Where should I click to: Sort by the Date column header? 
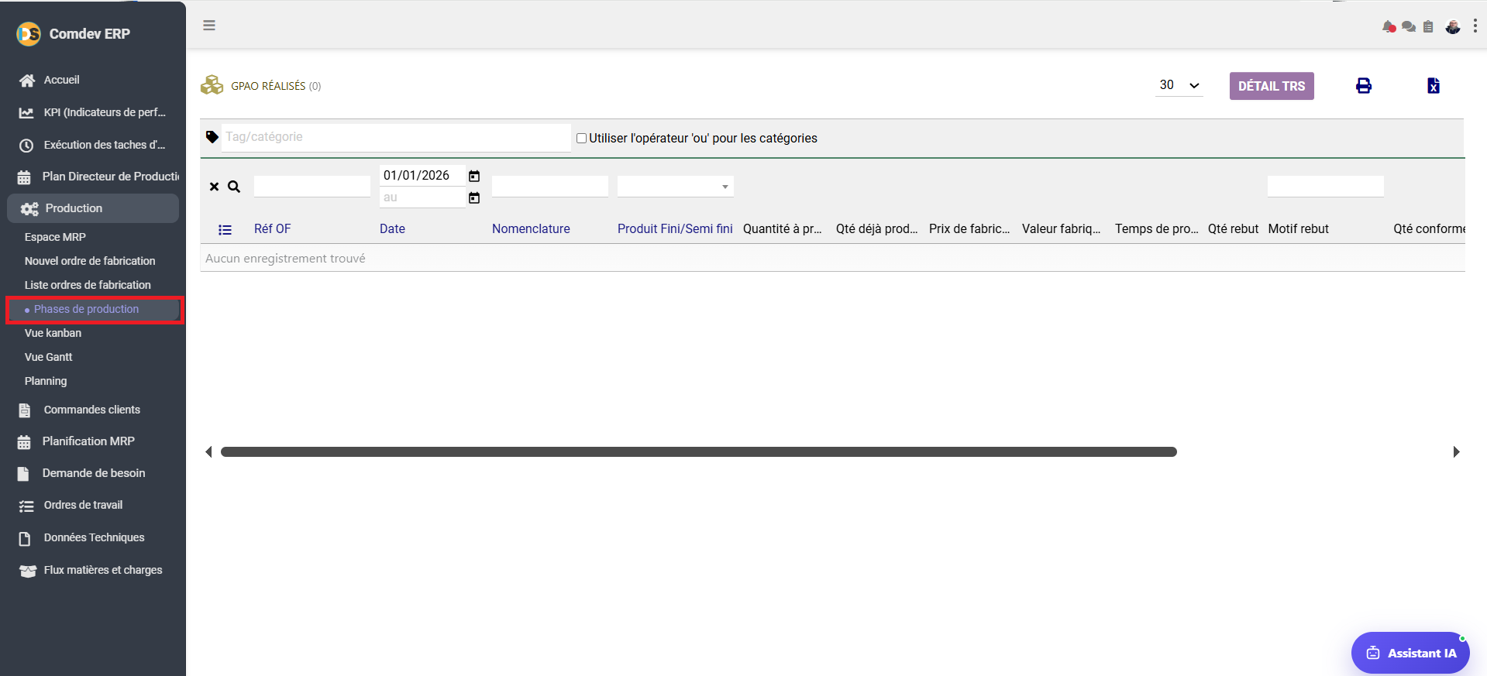pyautogui.click(x=392, y=229)
